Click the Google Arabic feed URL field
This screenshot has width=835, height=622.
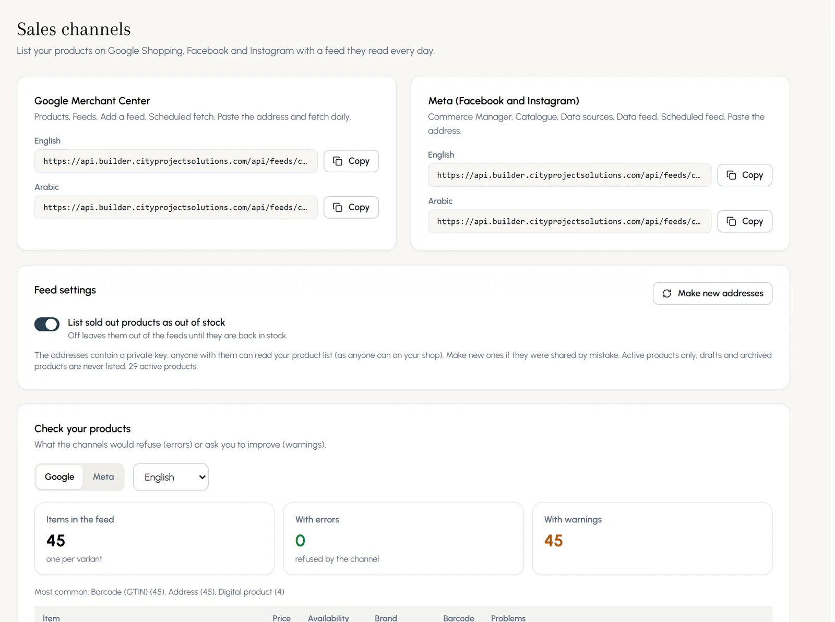(x=176, y=207)
